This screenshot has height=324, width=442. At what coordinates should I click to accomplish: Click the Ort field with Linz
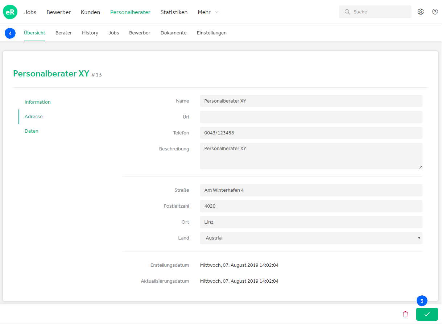311,222
